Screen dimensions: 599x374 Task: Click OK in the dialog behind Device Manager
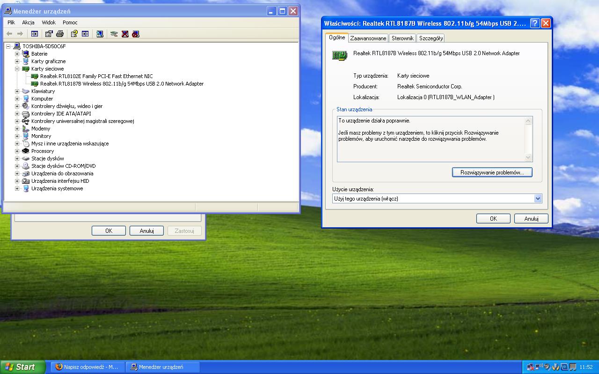[x=109, y=230]
